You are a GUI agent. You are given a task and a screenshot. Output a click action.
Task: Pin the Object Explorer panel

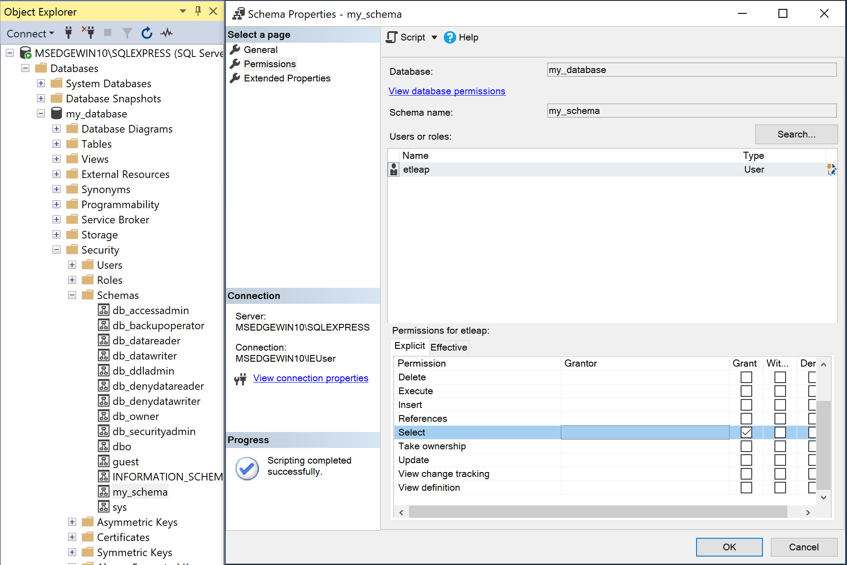(198, 11)
